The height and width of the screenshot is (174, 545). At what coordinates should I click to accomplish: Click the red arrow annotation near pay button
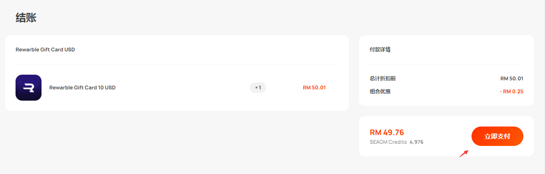point(464,153)
